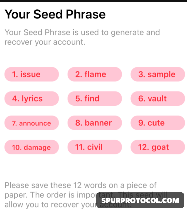This screenshot has width=187, height=211.
Task: Click seed word 7 "announce"
Action: [32, 123]
